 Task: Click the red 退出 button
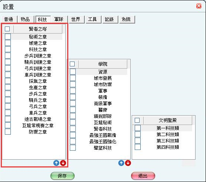tap(143, 176)
